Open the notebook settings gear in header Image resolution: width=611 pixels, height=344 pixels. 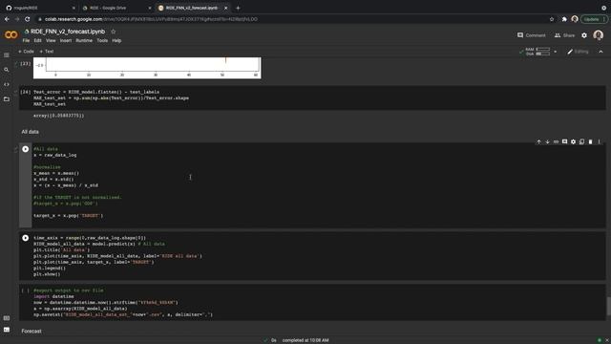584,35
